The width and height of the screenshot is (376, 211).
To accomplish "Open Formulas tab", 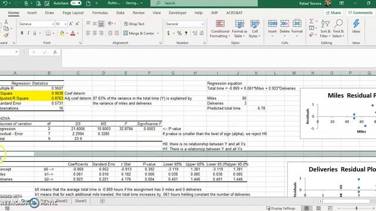I will (100, 13).
